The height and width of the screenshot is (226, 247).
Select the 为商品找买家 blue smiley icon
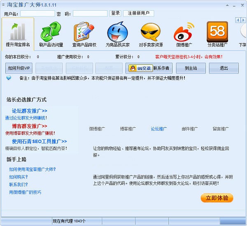tap(117, 32)
